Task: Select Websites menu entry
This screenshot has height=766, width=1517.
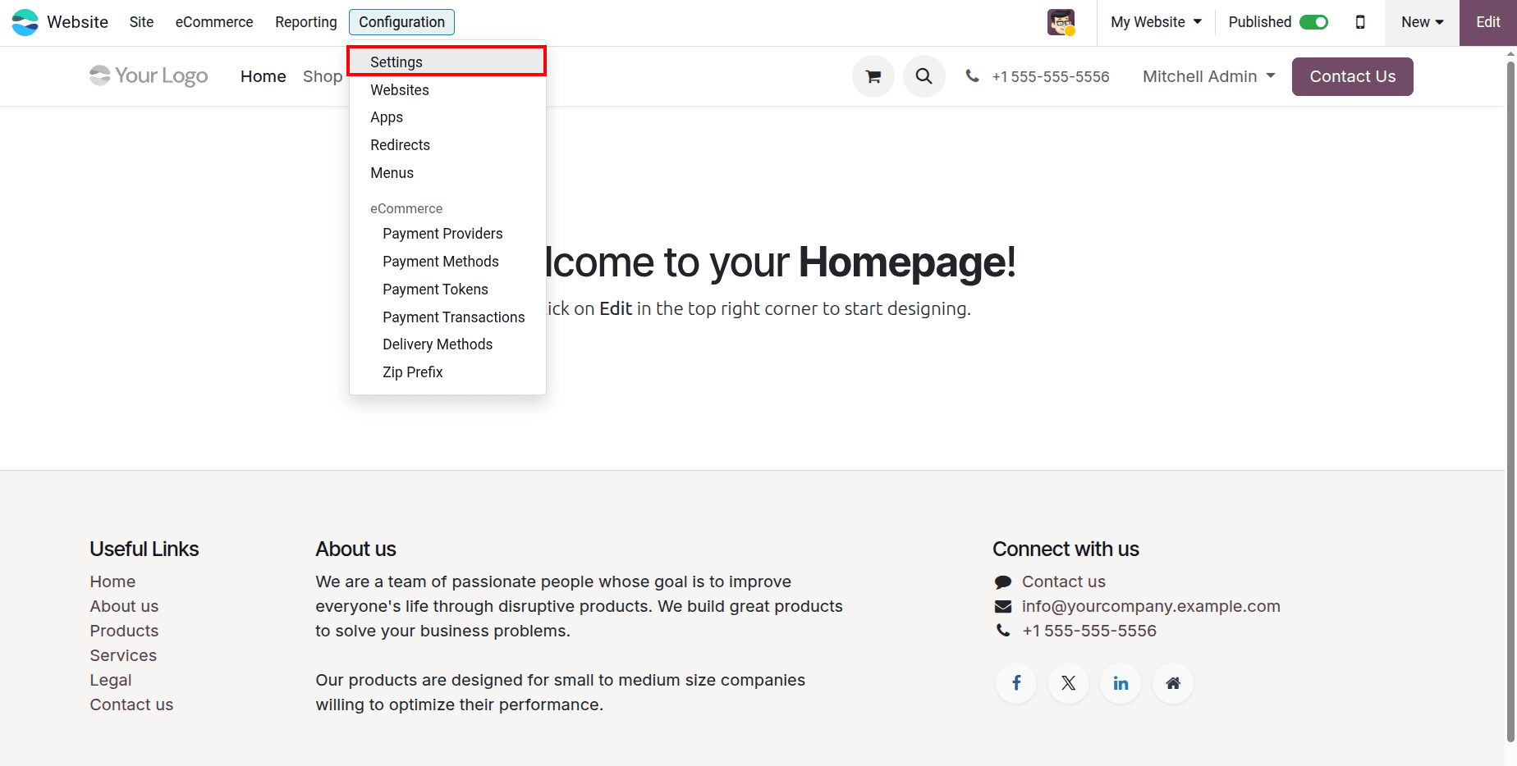Action: (447, 90)
